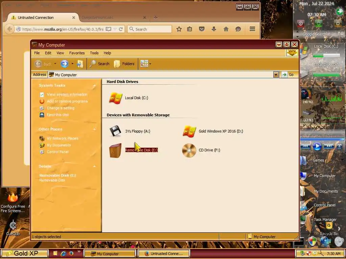Click the Views icon in Explorer toolbar
346x259 pixels.
click(x=144, y=64)
